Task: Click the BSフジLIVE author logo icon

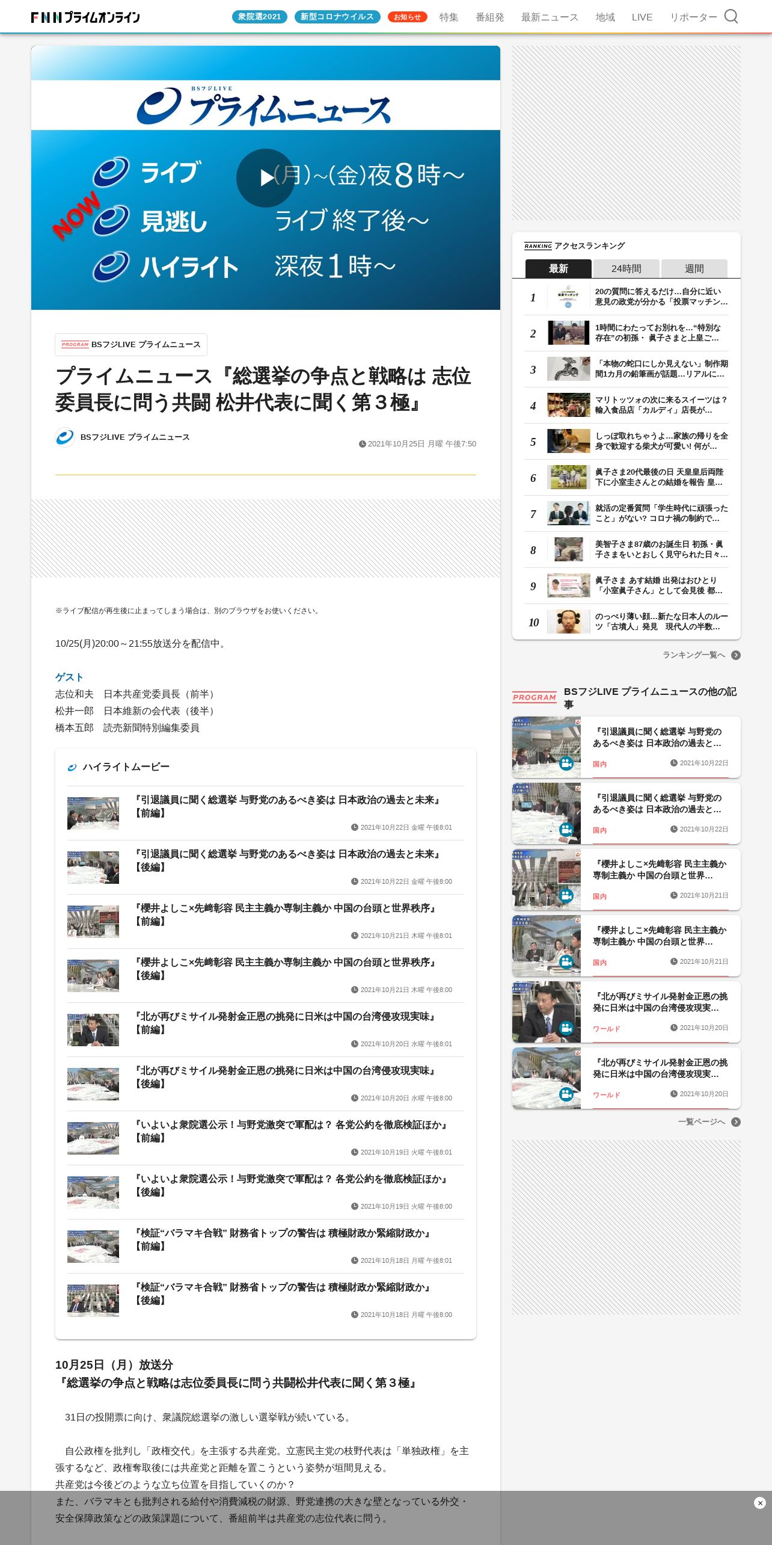Action: [x=65, y=437]
